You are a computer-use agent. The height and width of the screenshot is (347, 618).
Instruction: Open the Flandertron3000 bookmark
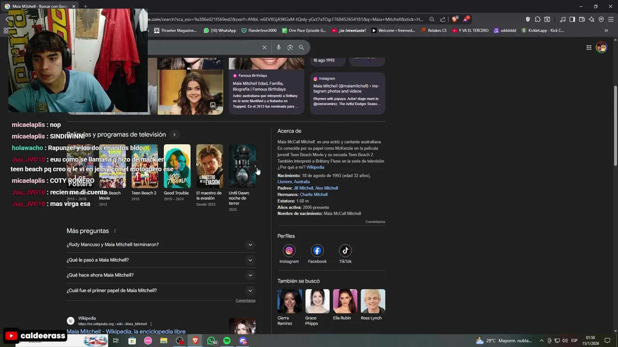tap(259, 30)
